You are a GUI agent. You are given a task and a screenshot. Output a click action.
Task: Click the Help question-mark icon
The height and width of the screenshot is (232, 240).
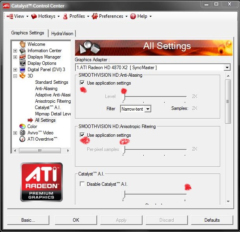133,16
